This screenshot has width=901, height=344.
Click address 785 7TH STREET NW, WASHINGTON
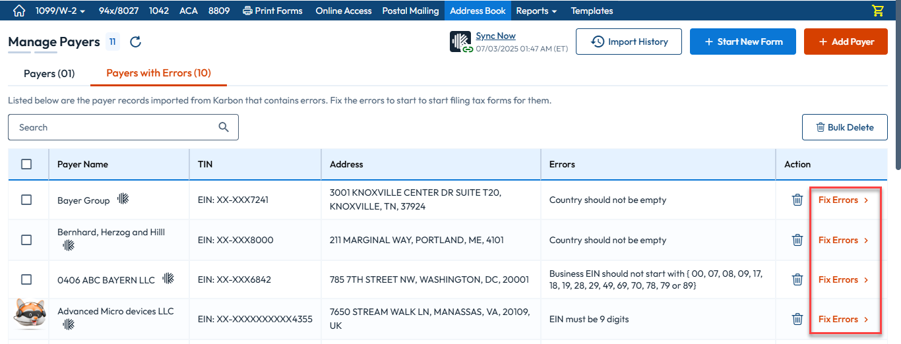tap(429, 279)
